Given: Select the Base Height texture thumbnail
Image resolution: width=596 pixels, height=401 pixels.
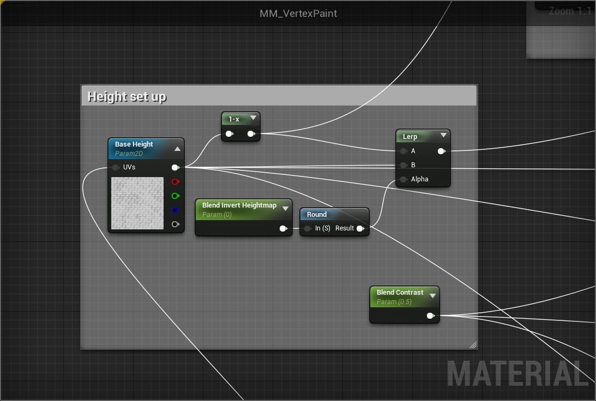Looking at the screenshot, I should point(137,203).
